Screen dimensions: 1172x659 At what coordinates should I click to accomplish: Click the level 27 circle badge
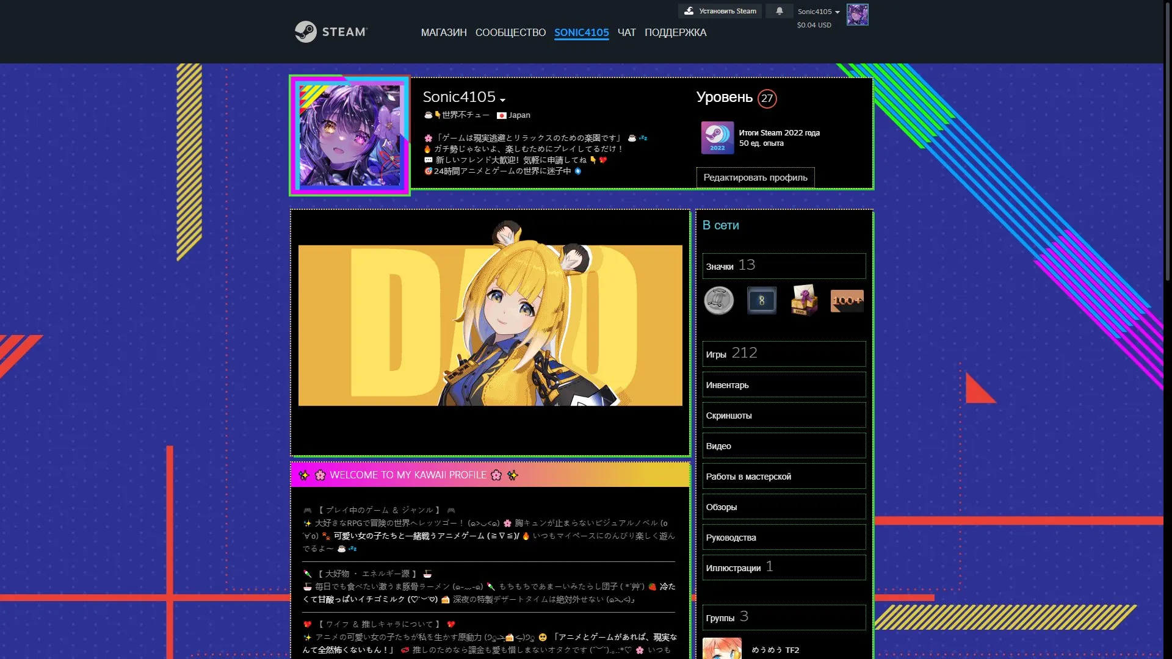[767, 98]
